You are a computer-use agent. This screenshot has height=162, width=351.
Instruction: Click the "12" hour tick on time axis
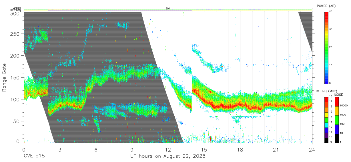(168, 150)
